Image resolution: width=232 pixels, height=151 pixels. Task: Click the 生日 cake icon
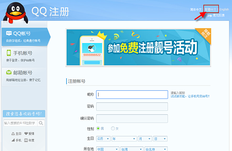13,134
